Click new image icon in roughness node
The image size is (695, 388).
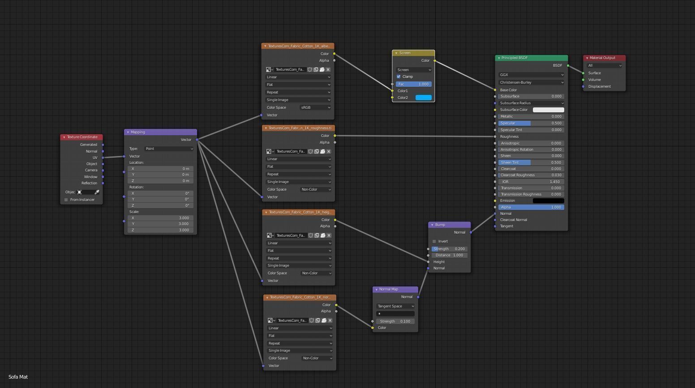[317, 151]
